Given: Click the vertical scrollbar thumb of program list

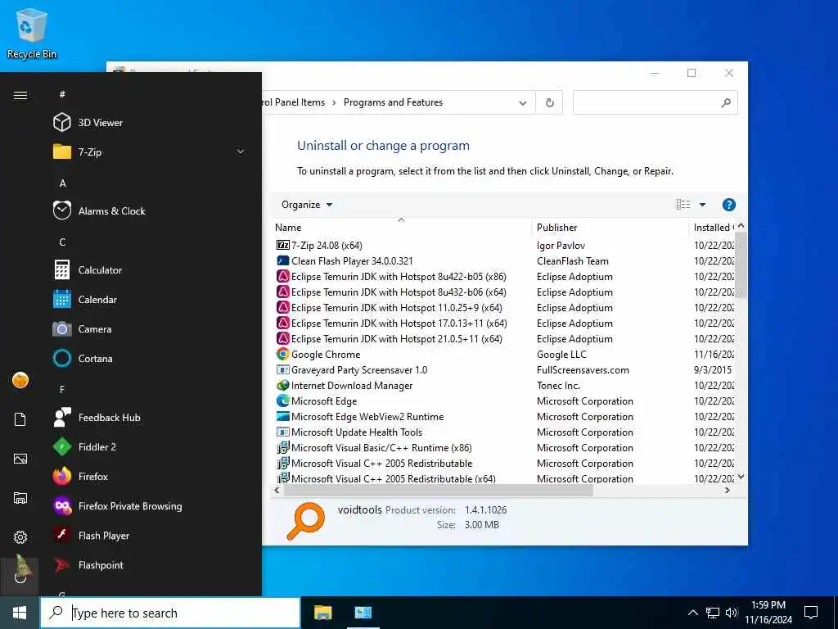Looking at the screenshot, I should (741, 265).
